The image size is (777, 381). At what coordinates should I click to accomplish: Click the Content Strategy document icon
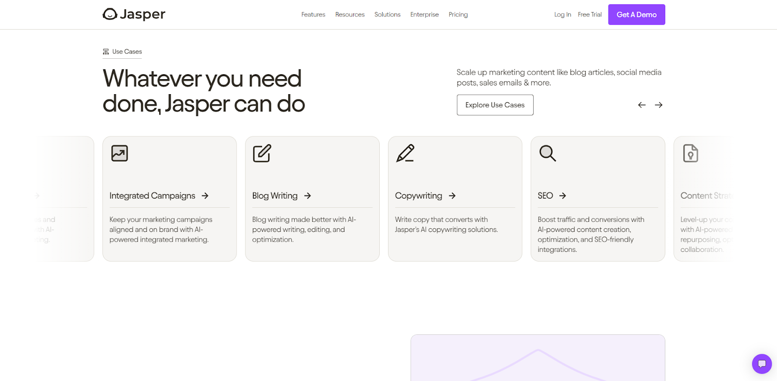691,153
